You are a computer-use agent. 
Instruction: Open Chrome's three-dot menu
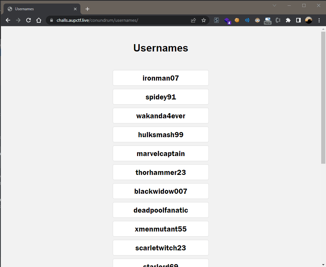coord(319,20)
